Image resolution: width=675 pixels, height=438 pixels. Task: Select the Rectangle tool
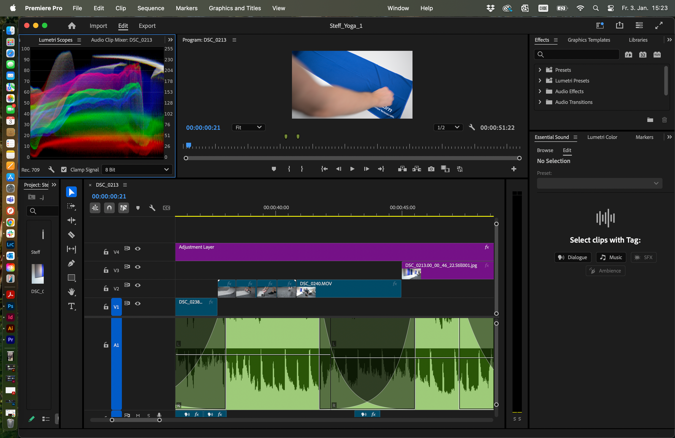point(71,278)
